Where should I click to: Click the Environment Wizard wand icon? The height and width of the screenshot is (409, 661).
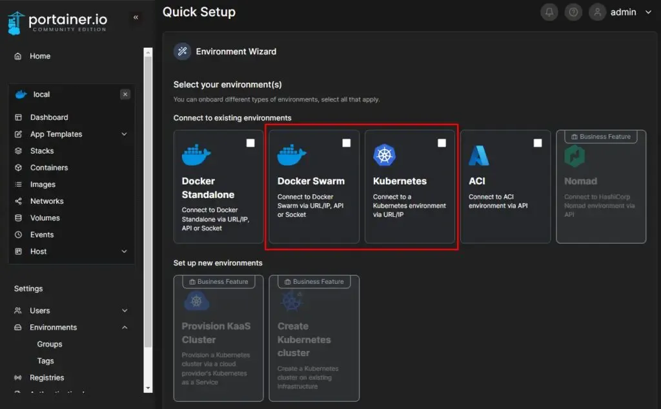(182, 52)
